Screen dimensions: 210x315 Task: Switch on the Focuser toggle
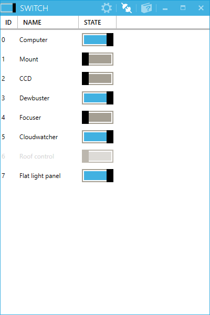[98, 117]
